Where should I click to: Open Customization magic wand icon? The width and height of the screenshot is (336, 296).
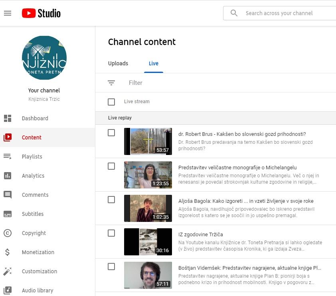[x=8, y=271]
